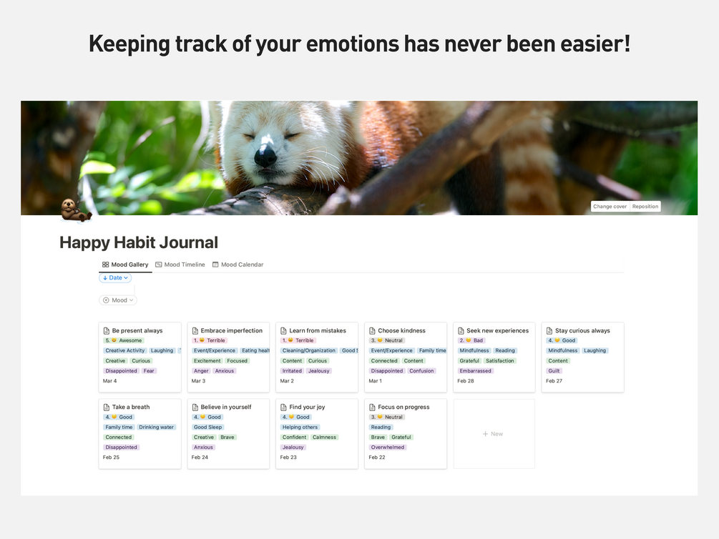This screenshot has height=539, width=719.
Task: Click the Happy Habit Journal title
Action: (139, 242)
